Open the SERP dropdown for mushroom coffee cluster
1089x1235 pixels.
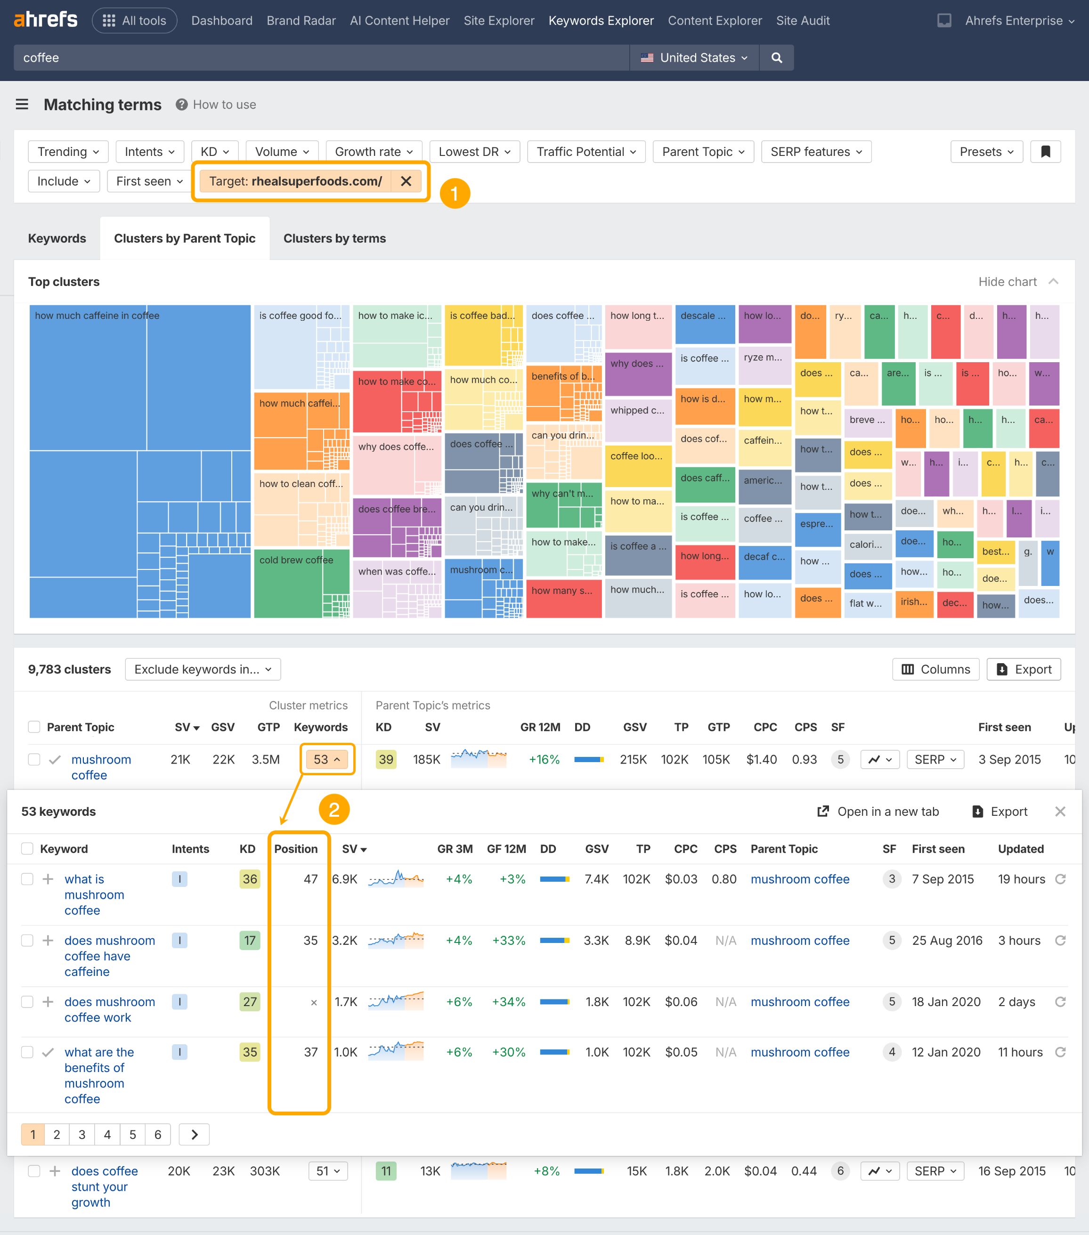935,759
